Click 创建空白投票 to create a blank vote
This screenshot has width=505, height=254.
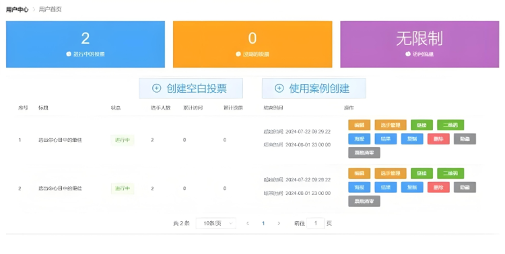pyautogui.click(x=191, y=89)
